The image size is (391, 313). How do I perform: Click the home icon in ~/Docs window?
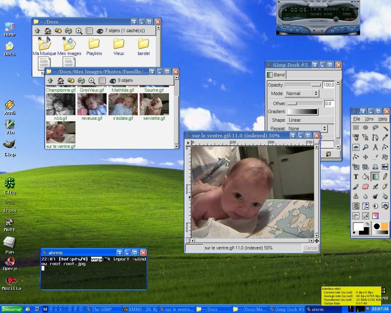(48, 31)
